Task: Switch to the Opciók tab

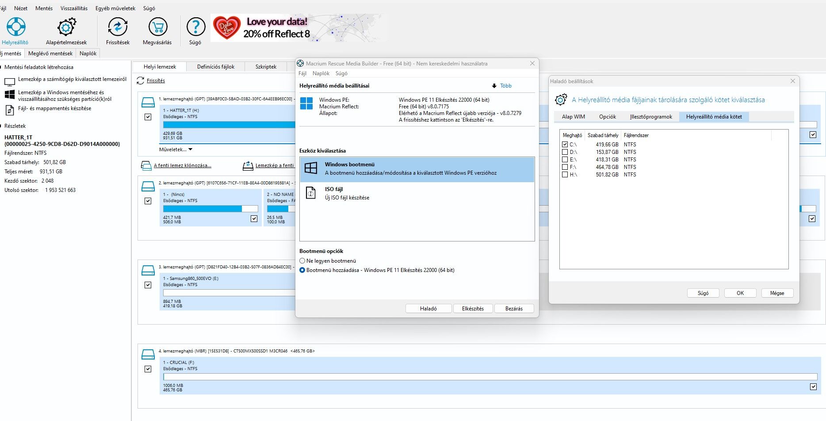Action: click(608, 117)
